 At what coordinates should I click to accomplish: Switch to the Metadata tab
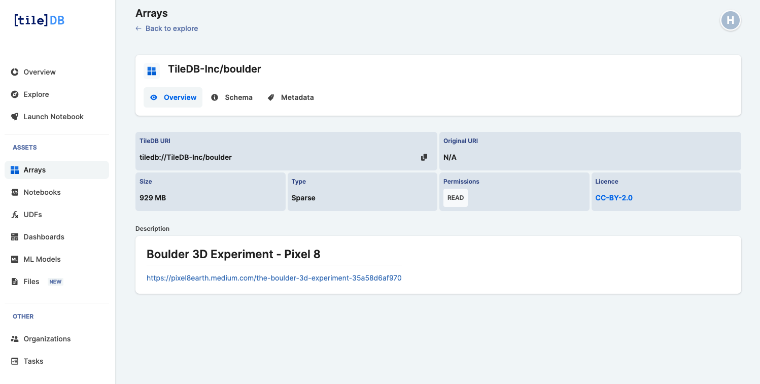(291, 97)
